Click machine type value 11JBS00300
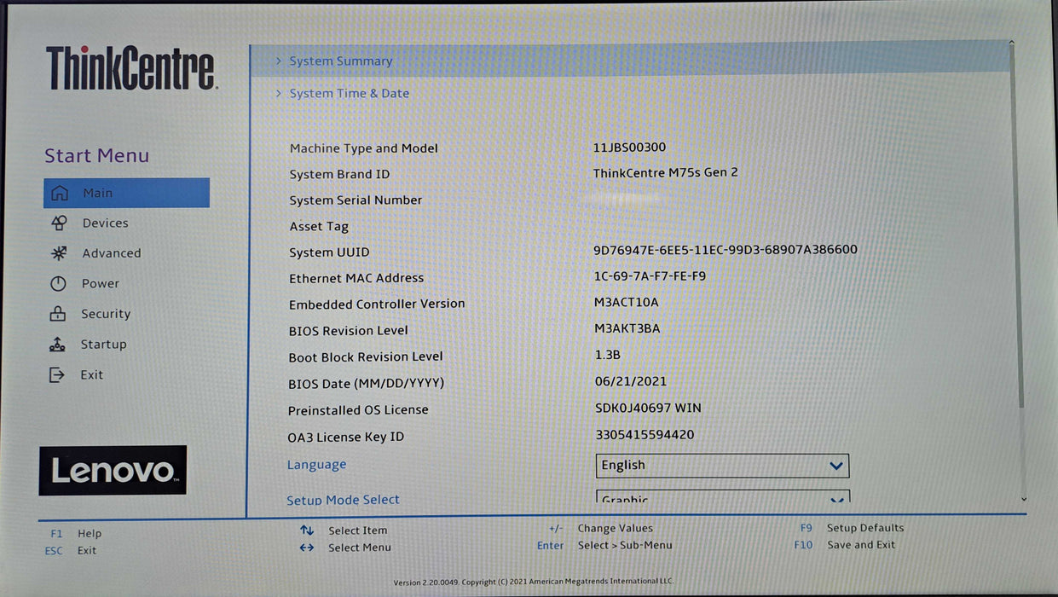This screenshot has width=1058, height=597. (629, 148)
